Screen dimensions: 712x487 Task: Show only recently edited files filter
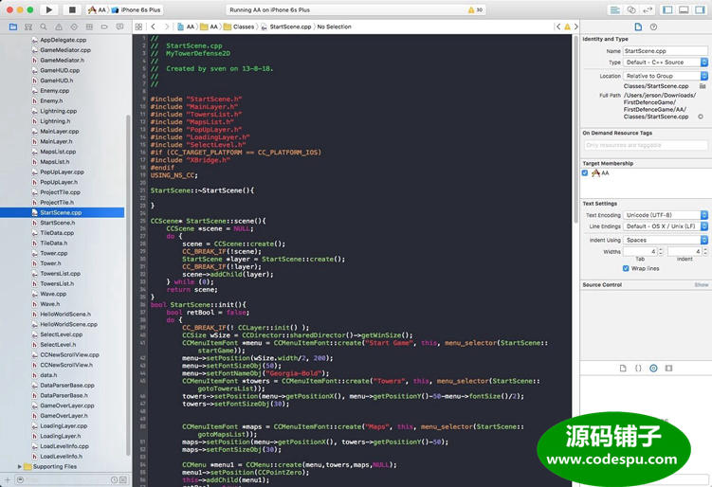tap(114, 479)
